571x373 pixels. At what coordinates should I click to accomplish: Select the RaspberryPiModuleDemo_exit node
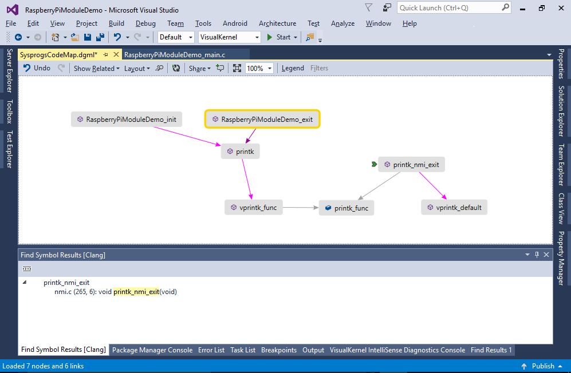click(262, 119)
